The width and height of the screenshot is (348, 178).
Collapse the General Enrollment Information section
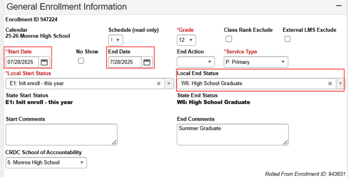[x=339, y=6]
